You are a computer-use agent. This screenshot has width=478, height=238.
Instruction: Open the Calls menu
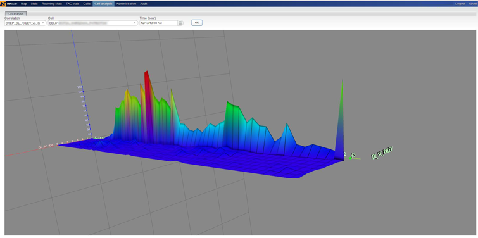(x=87, y=4)
